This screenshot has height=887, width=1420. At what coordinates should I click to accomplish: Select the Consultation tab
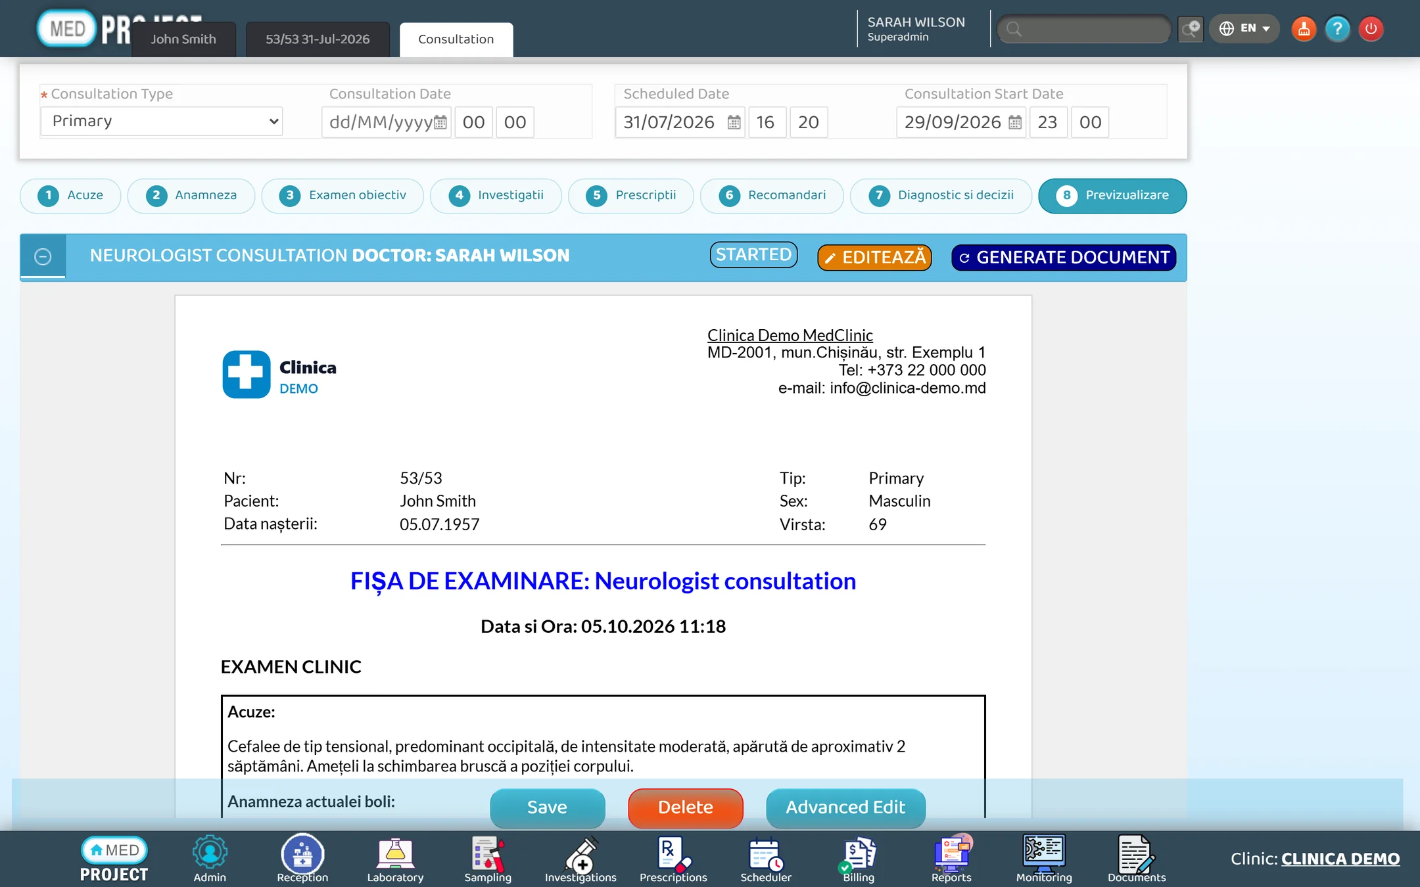(456, 39)
